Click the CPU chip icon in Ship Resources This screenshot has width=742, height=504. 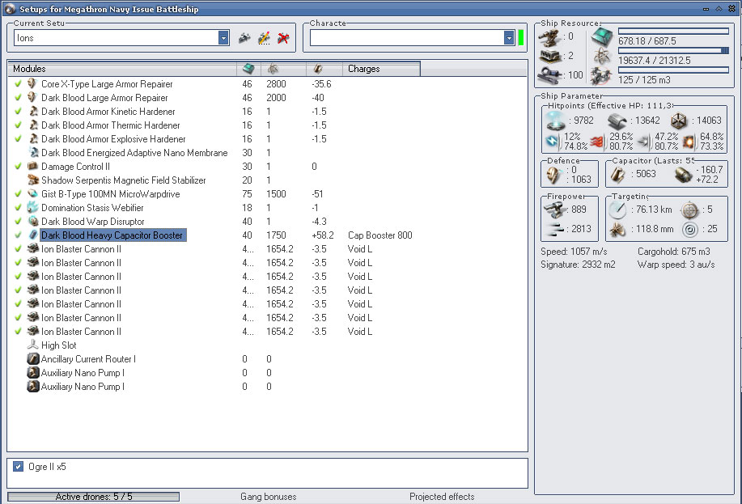pos(602,37)
